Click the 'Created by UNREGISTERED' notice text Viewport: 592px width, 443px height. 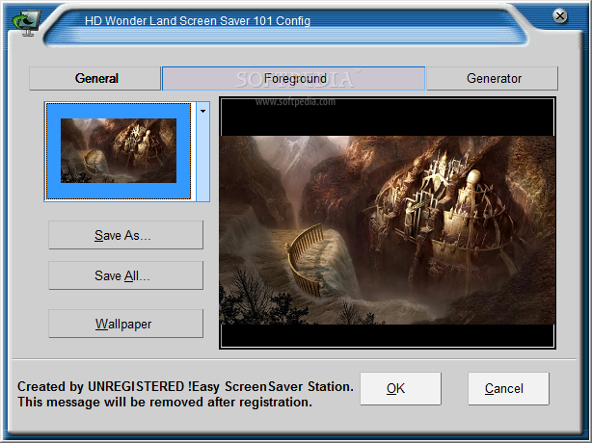[x=185, y=394]
